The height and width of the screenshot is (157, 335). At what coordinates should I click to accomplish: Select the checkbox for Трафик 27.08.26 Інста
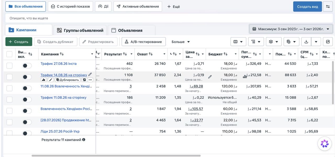(9, 66)
